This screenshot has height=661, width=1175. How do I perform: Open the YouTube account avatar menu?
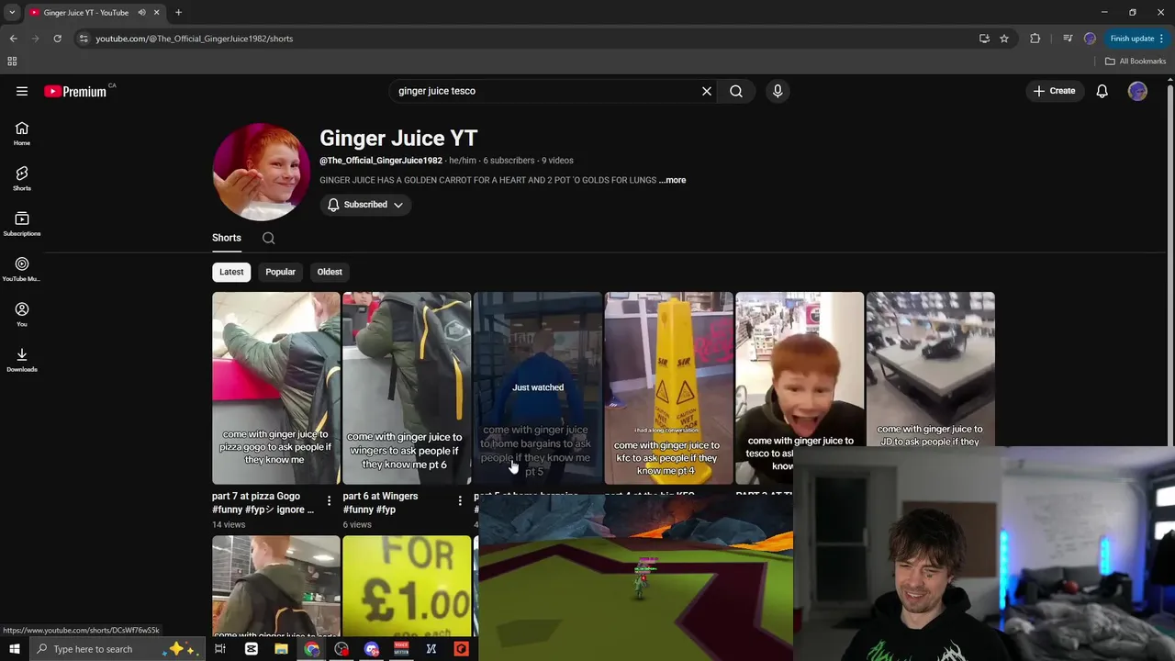pyautogui.click(x=1137, y=91)
